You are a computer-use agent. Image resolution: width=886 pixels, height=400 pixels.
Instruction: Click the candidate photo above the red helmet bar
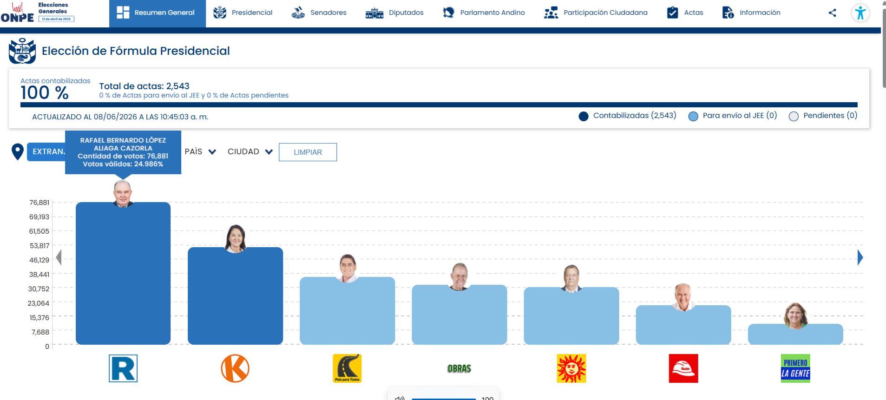[x=683, y=297]
